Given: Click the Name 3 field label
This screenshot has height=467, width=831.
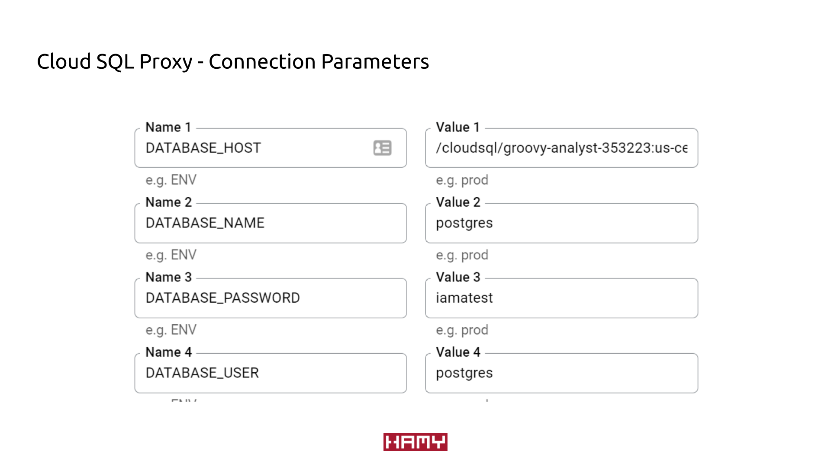Looking at the screenshot, I should coord(168,277).
